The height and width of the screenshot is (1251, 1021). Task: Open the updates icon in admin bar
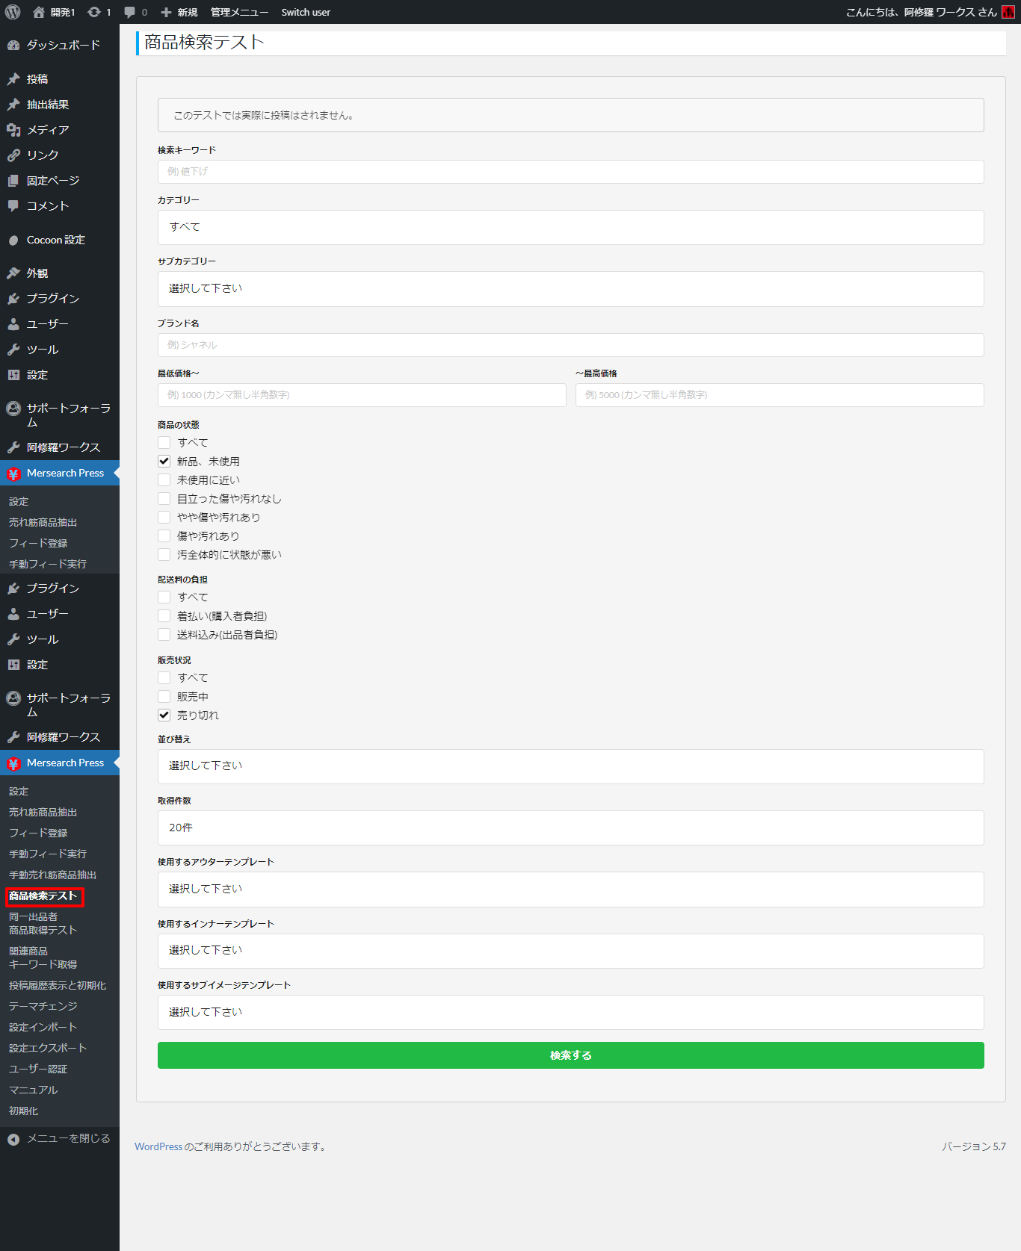[x=94, y=12]
